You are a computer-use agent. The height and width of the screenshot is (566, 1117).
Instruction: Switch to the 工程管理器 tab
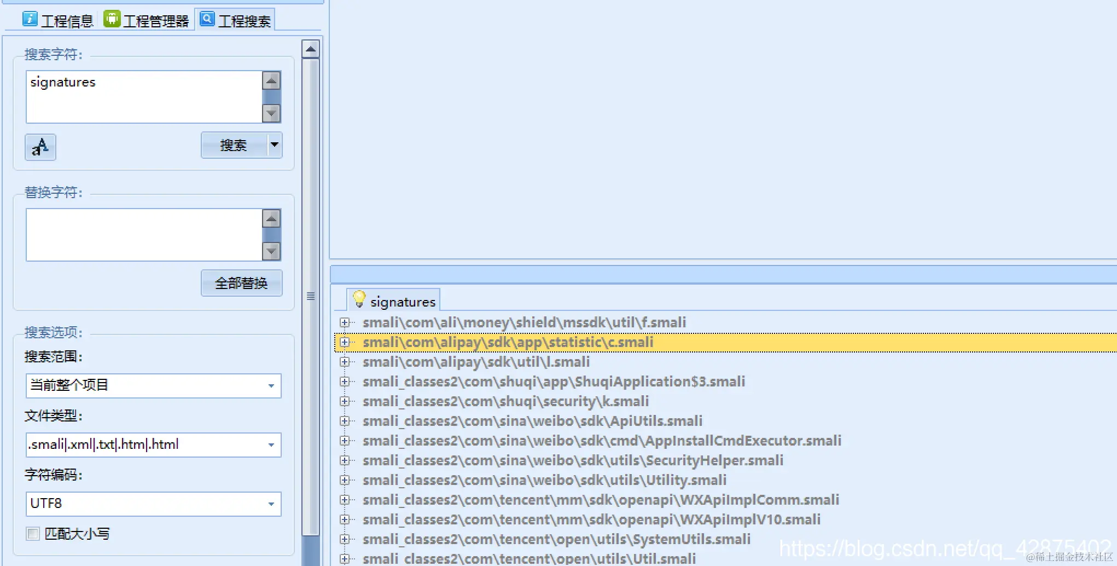[x=147, y=20]
